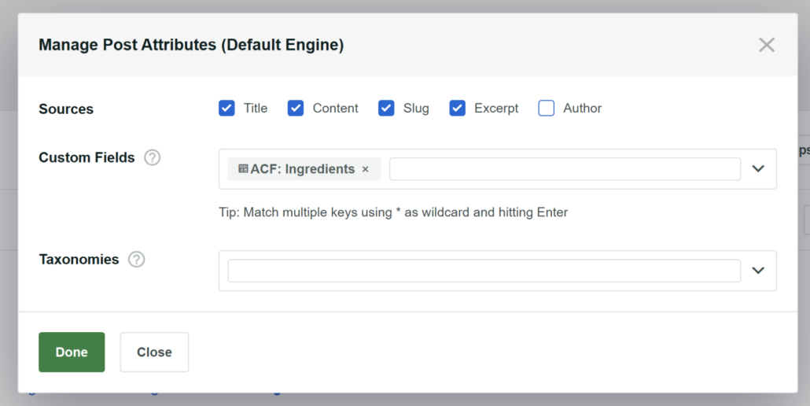Focus the Custom Fields text input
The height and width of the screenshot is (406, 810).
(x=565, y=169)
